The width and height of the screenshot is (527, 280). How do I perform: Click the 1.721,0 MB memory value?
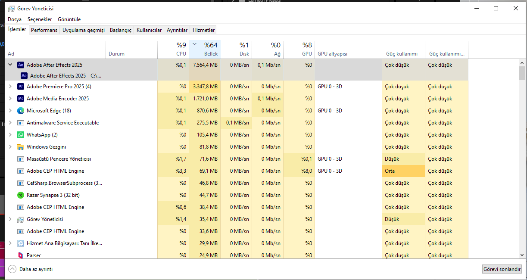pyautogui.click(x=205, y=99)
